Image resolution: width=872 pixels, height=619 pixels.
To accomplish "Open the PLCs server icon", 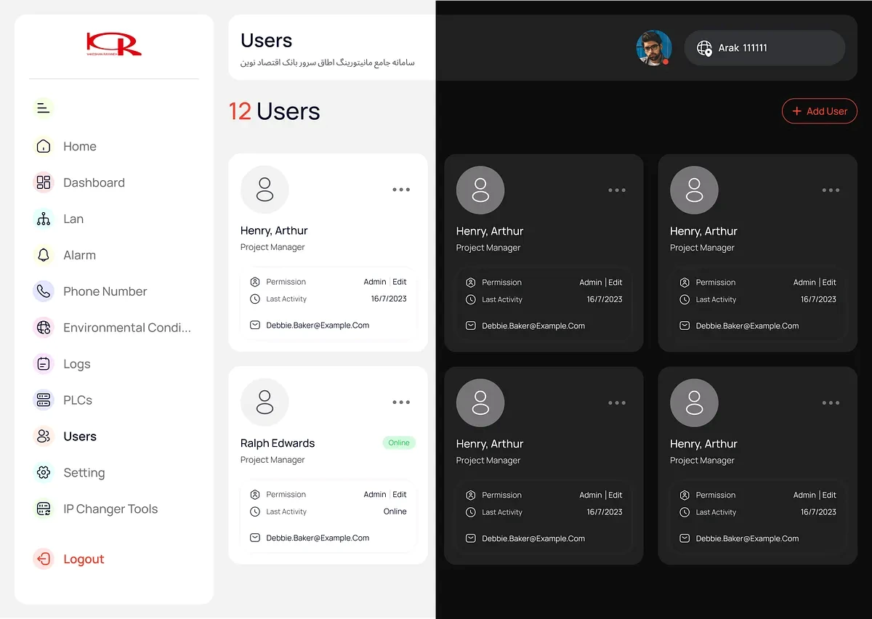I will tap(44, 400).
